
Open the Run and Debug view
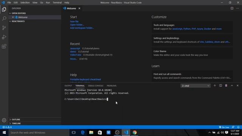pyautogui.click(x=4, y=37)
